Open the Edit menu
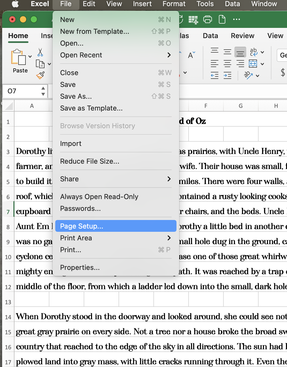Image resolution: width=287 pixels, height=367 pixels. point(89,4)
